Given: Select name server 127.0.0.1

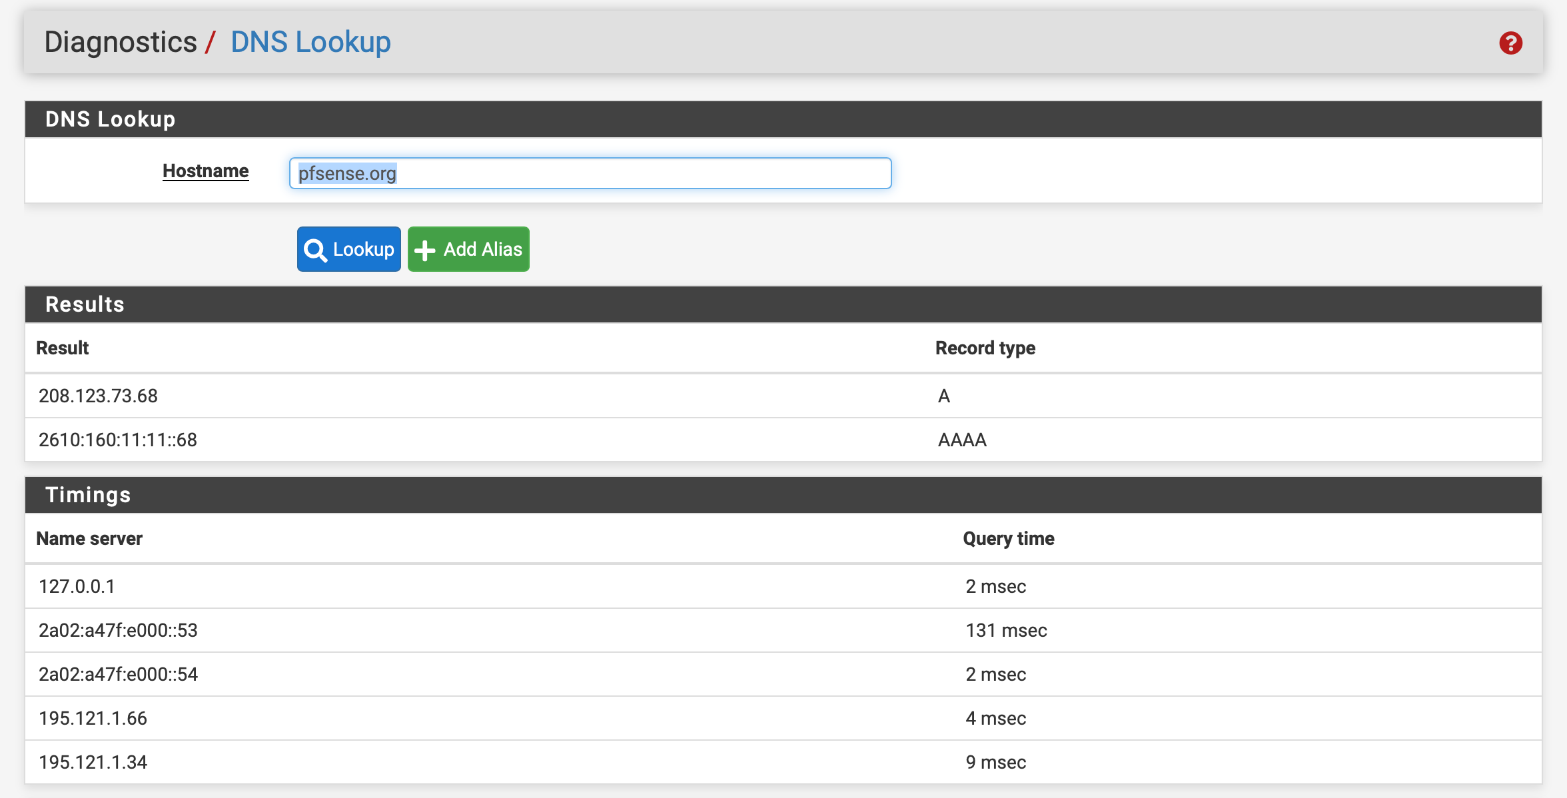Looking at the screenshot, I should [77, 586].
